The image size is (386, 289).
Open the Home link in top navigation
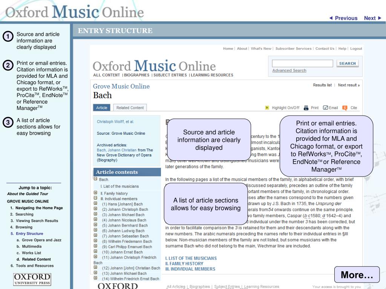[x=228, y=49]
